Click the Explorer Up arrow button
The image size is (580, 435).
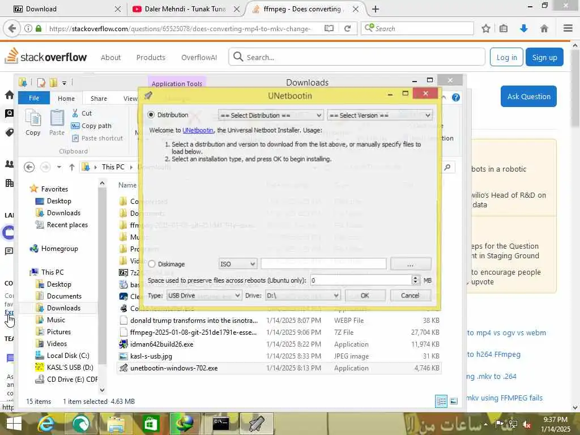72,167
